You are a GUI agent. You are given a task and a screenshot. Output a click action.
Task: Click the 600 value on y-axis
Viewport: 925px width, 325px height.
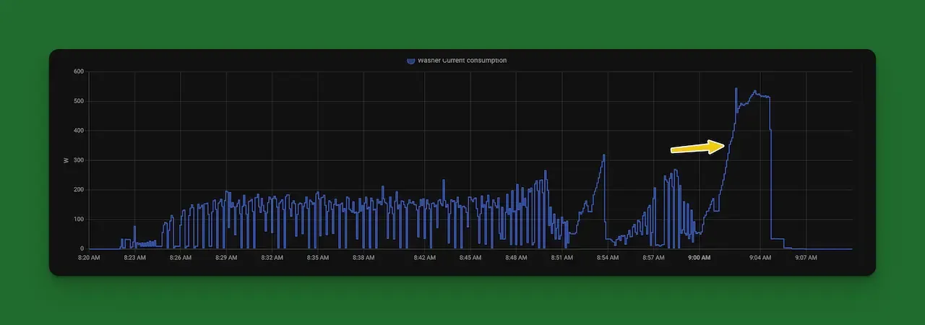point(79,71)
